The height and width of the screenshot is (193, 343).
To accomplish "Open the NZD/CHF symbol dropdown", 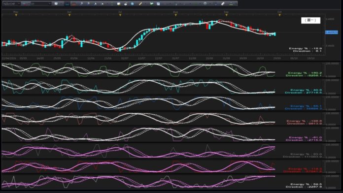I will click(x=12, y=4).
